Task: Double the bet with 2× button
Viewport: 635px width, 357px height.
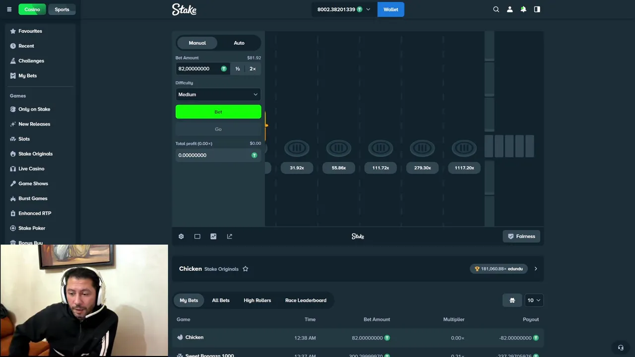Action: [x=253, y=68]
